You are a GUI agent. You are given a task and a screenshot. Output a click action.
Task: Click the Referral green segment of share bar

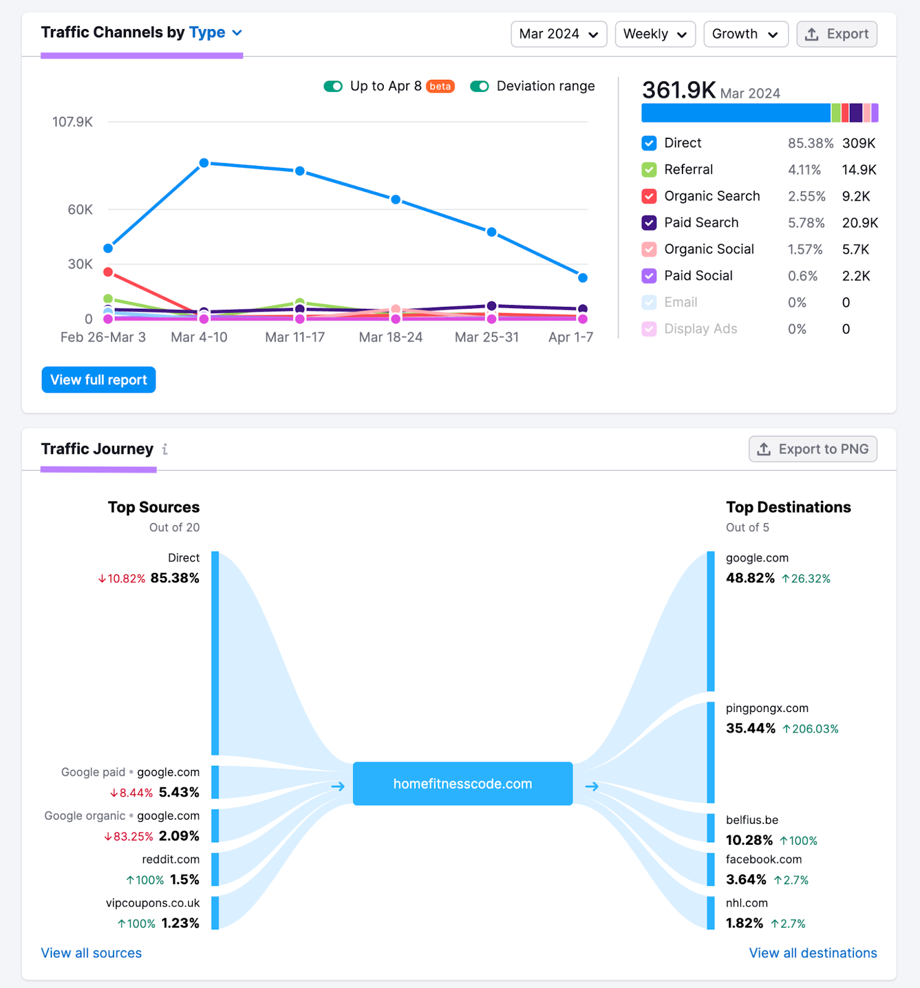click(836, 113)
